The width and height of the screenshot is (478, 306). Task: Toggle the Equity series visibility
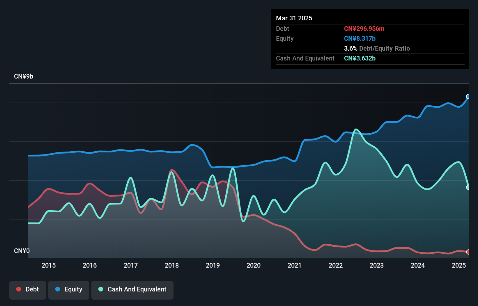tap(68, 289)
